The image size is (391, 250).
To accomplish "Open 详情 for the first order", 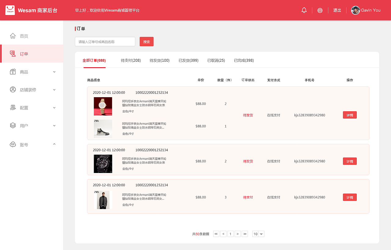I will (x=349, y=115).
